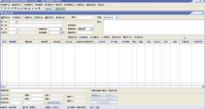
Task: Click the 调减 adjustment input field
Action: click(37, 95)
